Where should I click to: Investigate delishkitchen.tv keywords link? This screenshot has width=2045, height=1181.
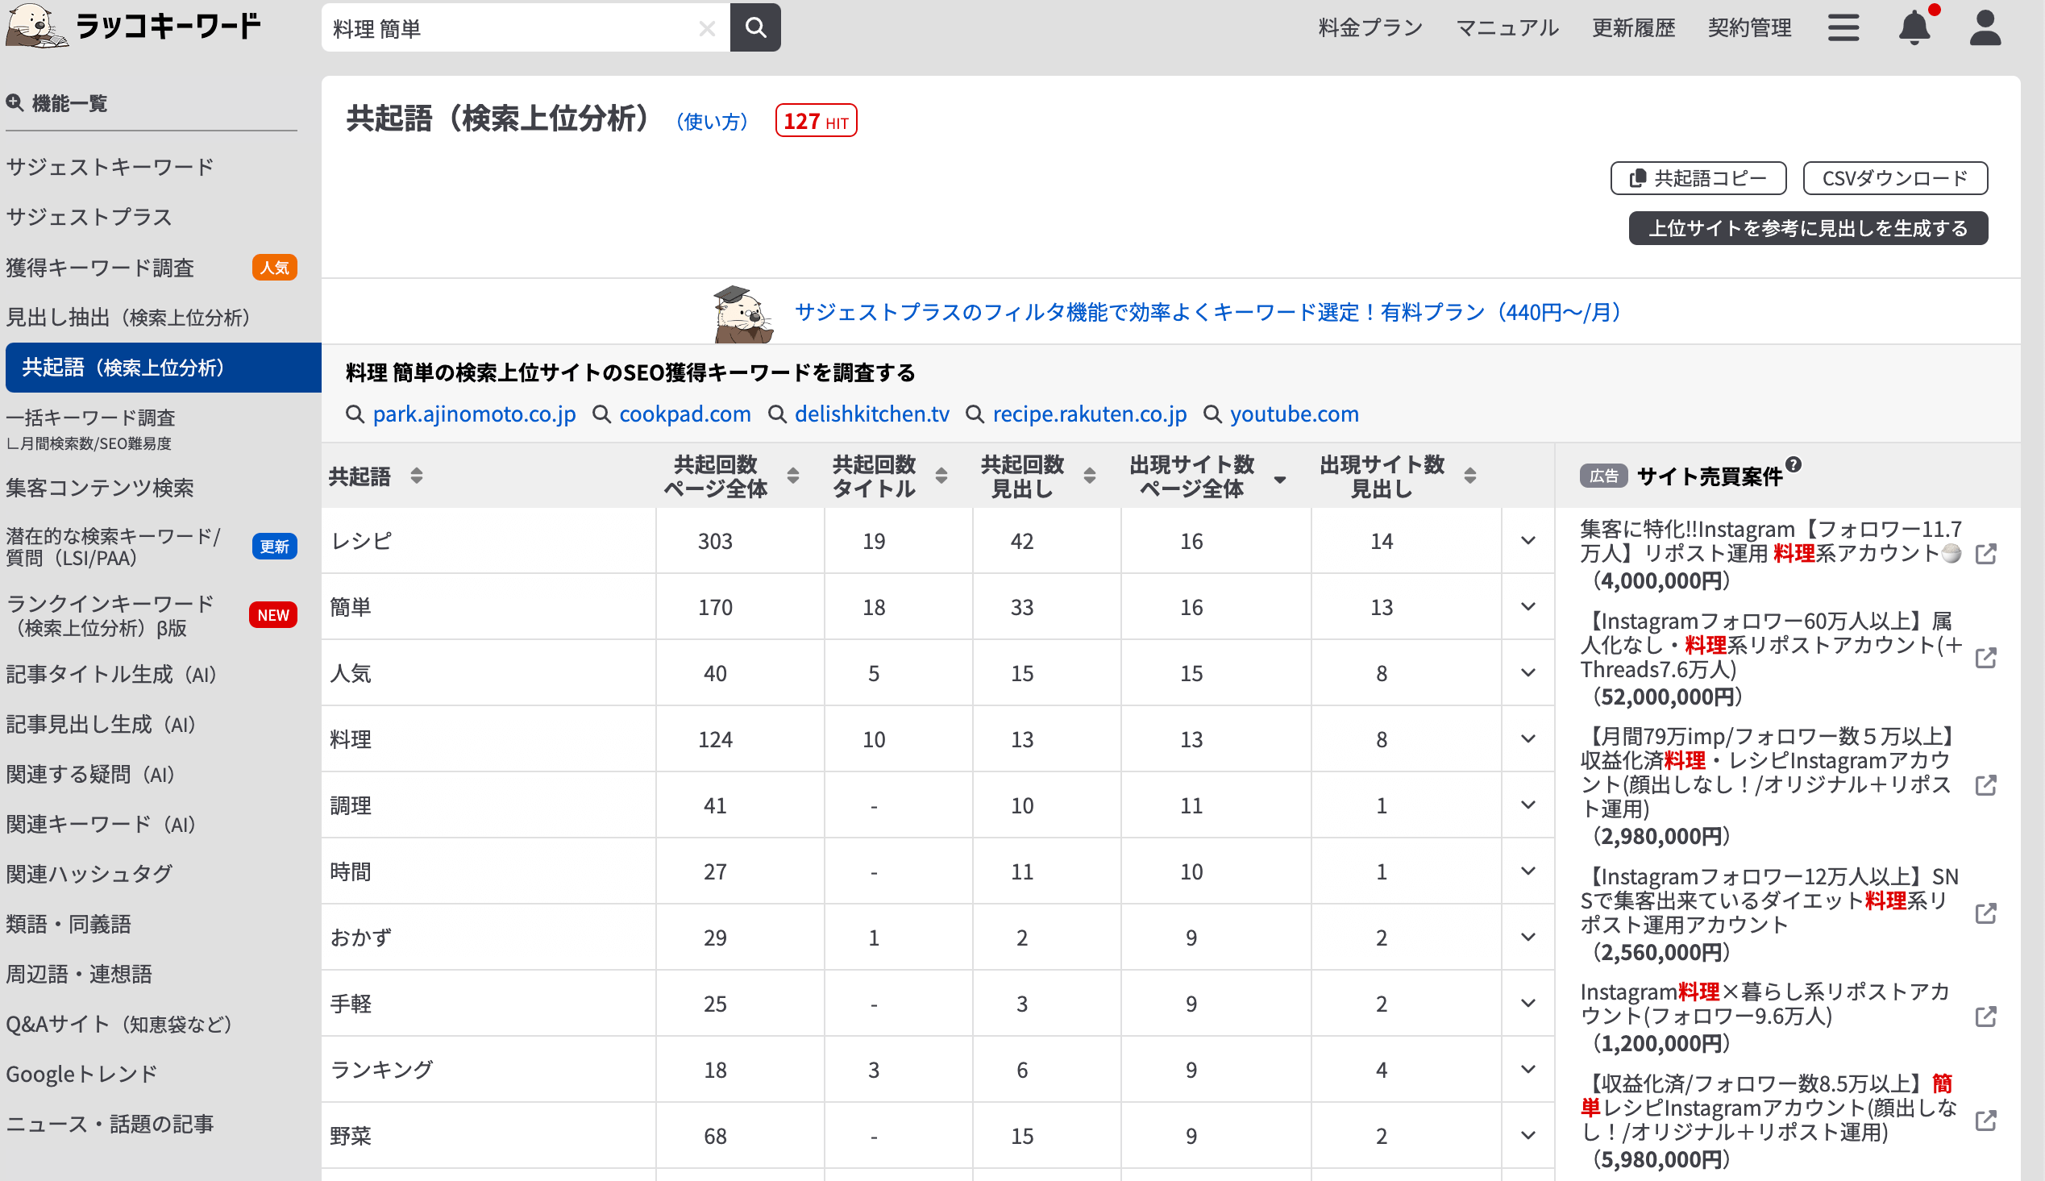(871, 414)
